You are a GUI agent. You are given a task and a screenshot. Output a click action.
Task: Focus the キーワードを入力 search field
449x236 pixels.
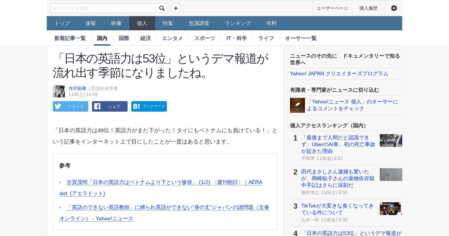coord(103,8)
